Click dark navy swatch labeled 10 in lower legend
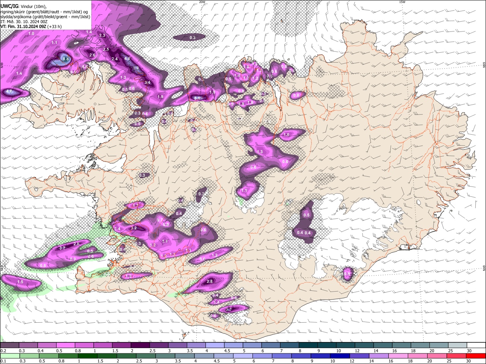This screenshot has height=364, width=486. coord(339,356)
